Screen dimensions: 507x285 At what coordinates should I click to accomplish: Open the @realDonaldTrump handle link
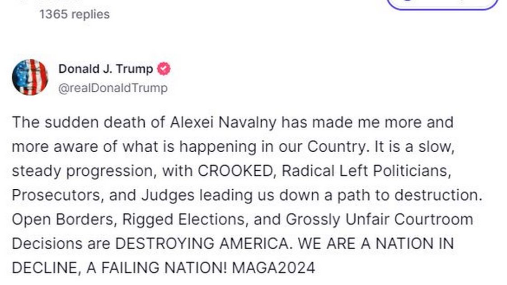[113, 88]
